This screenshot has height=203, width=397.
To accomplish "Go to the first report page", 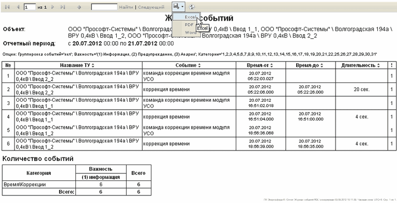I will (x=7, y=7).
